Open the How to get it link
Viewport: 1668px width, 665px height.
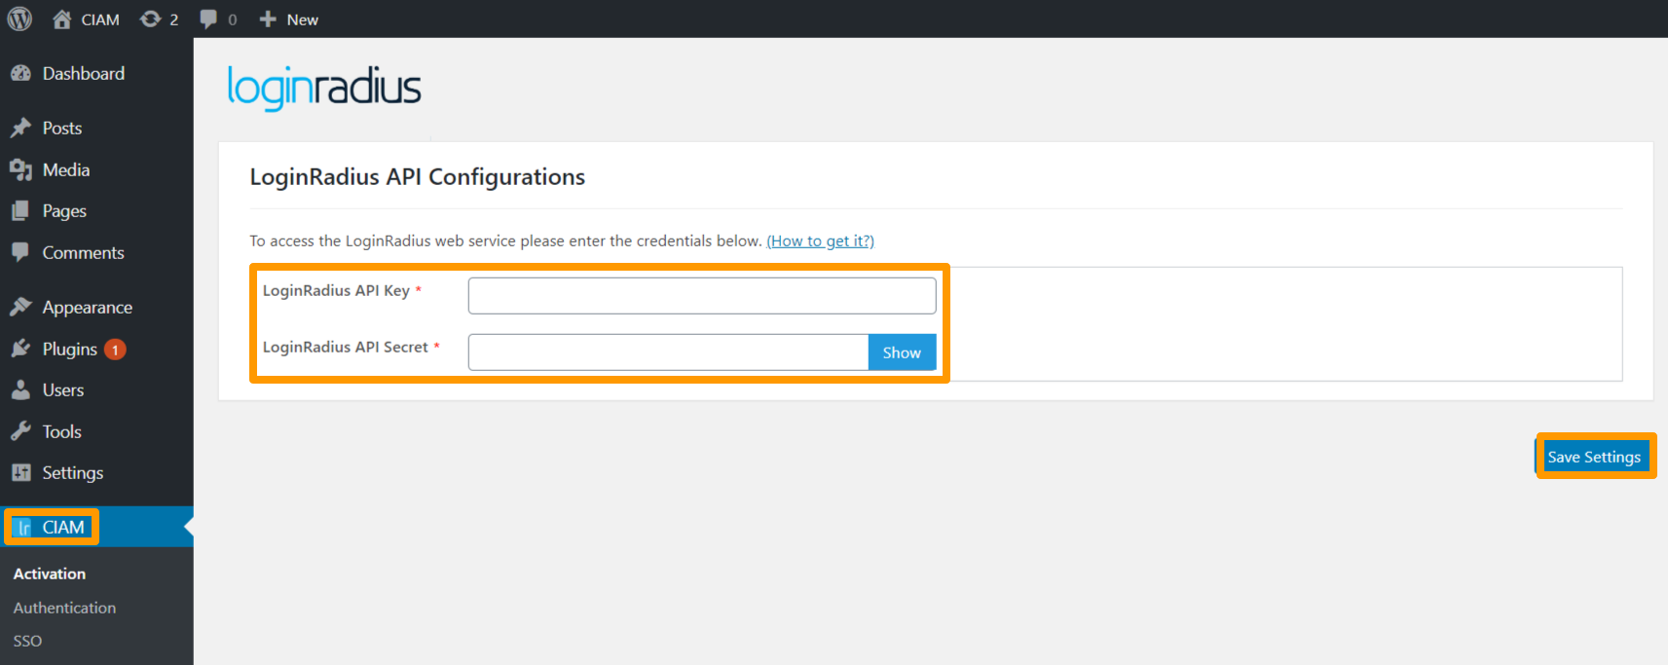819,240
